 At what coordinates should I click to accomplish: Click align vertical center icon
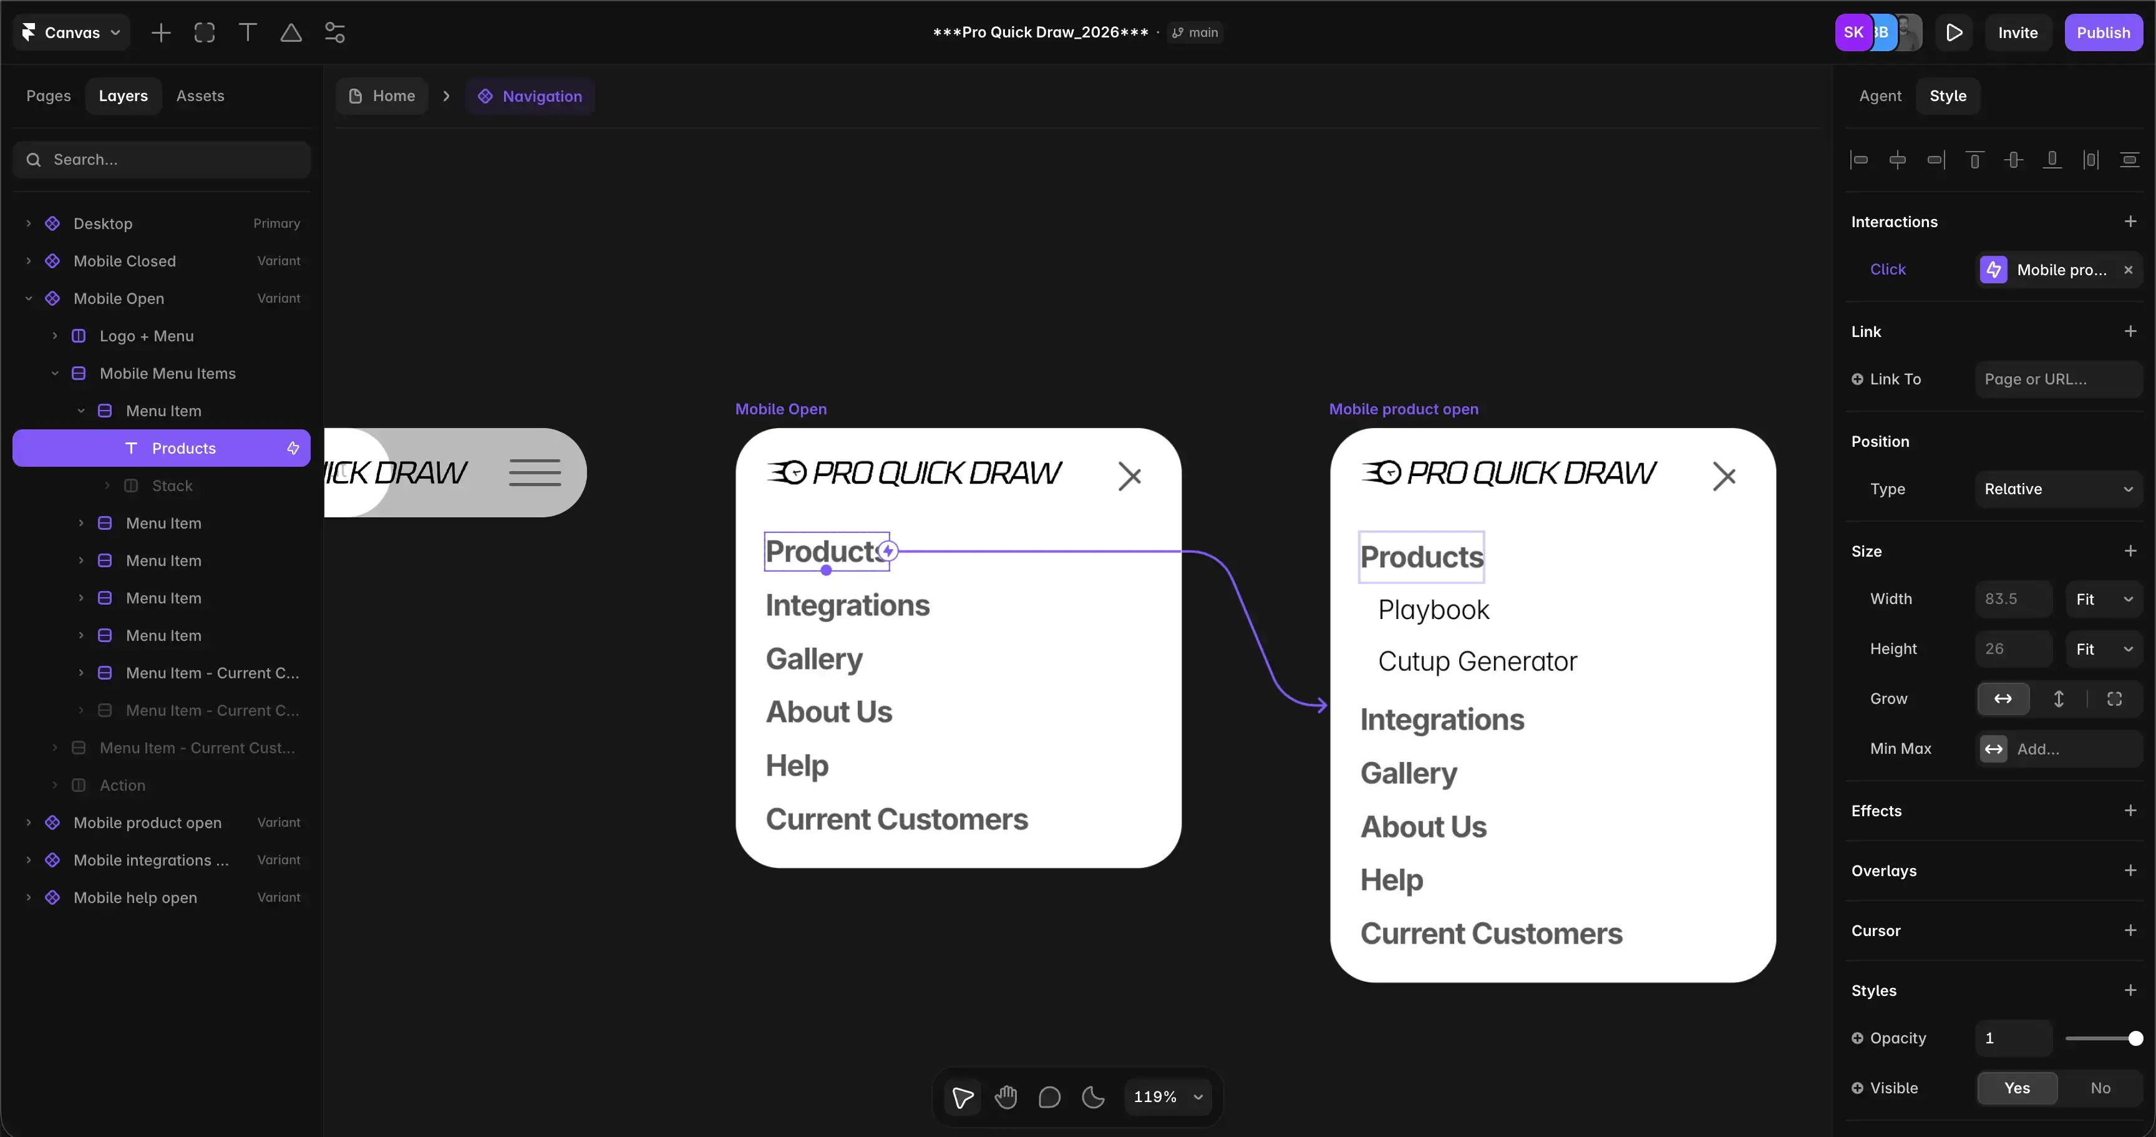[2014, 160]
